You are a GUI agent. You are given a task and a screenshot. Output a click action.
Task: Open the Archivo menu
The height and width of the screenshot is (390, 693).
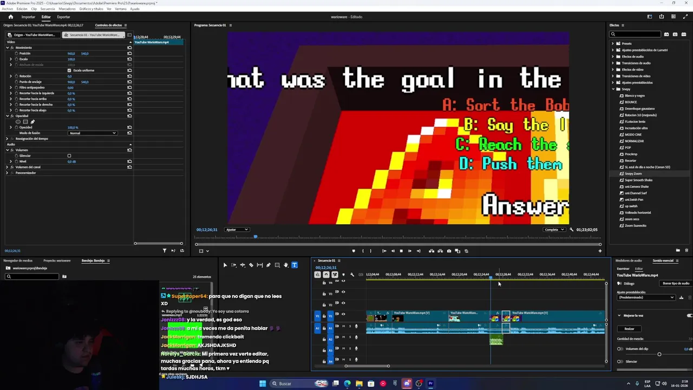tap(7, 9)
